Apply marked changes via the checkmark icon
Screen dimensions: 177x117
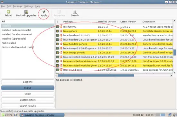pyautogui.click(x=44, y=12)
